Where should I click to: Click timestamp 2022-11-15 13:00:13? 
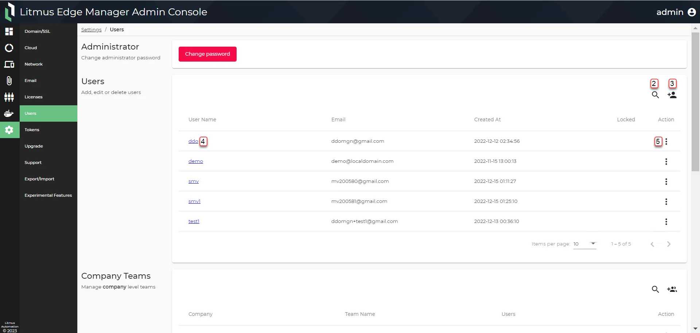[x=495, y=161]
